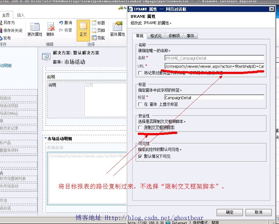The image size is (279, 224).
Task: Open the 事件 (Events) dialog tab
Action: (190, 36)
